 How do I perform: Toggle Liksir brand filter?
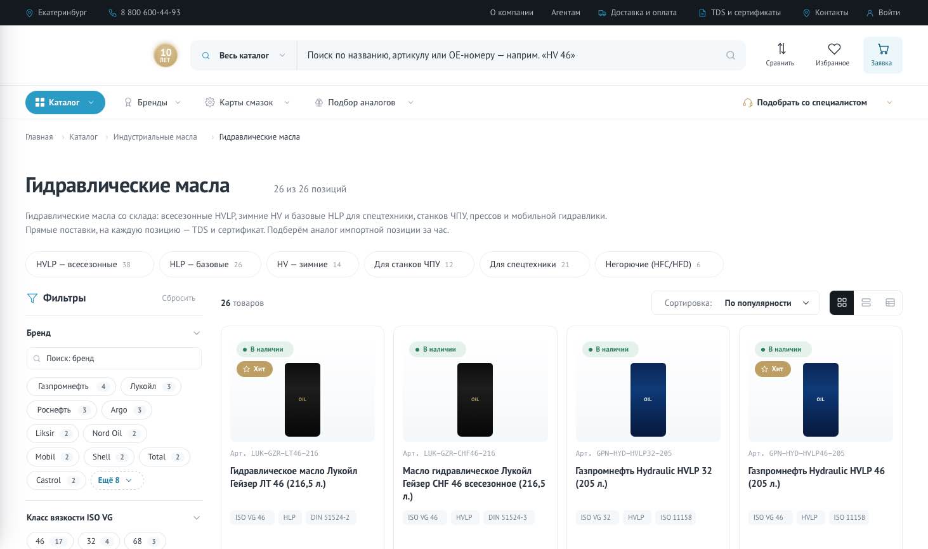point(52,433)
